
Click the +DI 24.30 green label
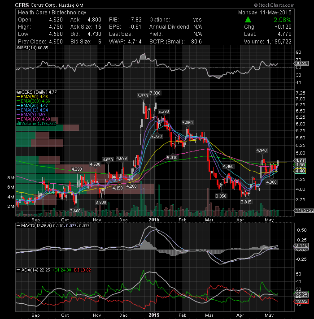click(x=62, y=270)
